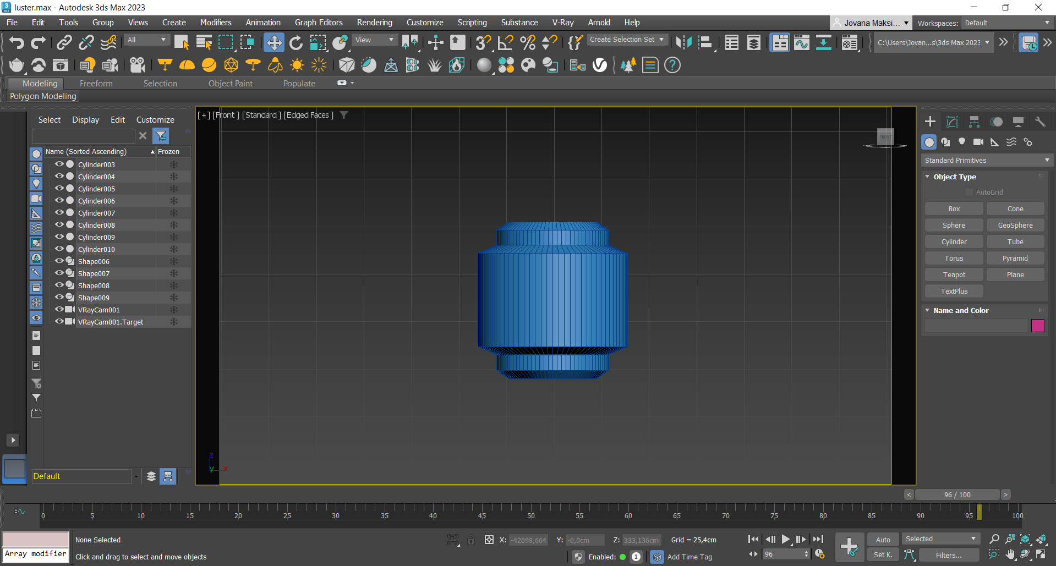1056x566 pixels.
Task: Toggle frozen state of Shape009
Action: click(173, 298)
